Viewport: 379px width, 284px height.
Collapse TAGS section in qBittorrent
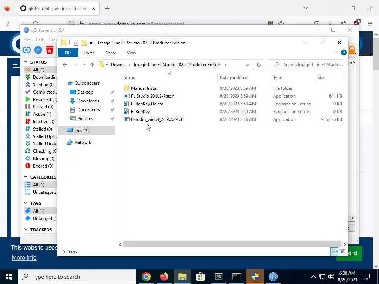point(26,203)
